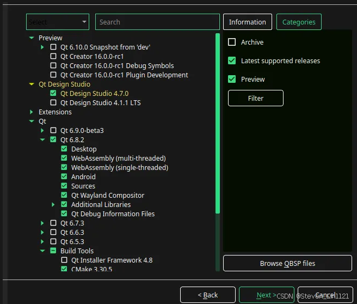Collapse the Preview tree group
Screen dimensions: 357x304
click(x=32, y=38)
